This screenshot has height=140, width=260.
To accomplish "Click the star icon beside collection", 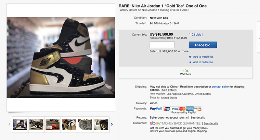I will [190, 62].
